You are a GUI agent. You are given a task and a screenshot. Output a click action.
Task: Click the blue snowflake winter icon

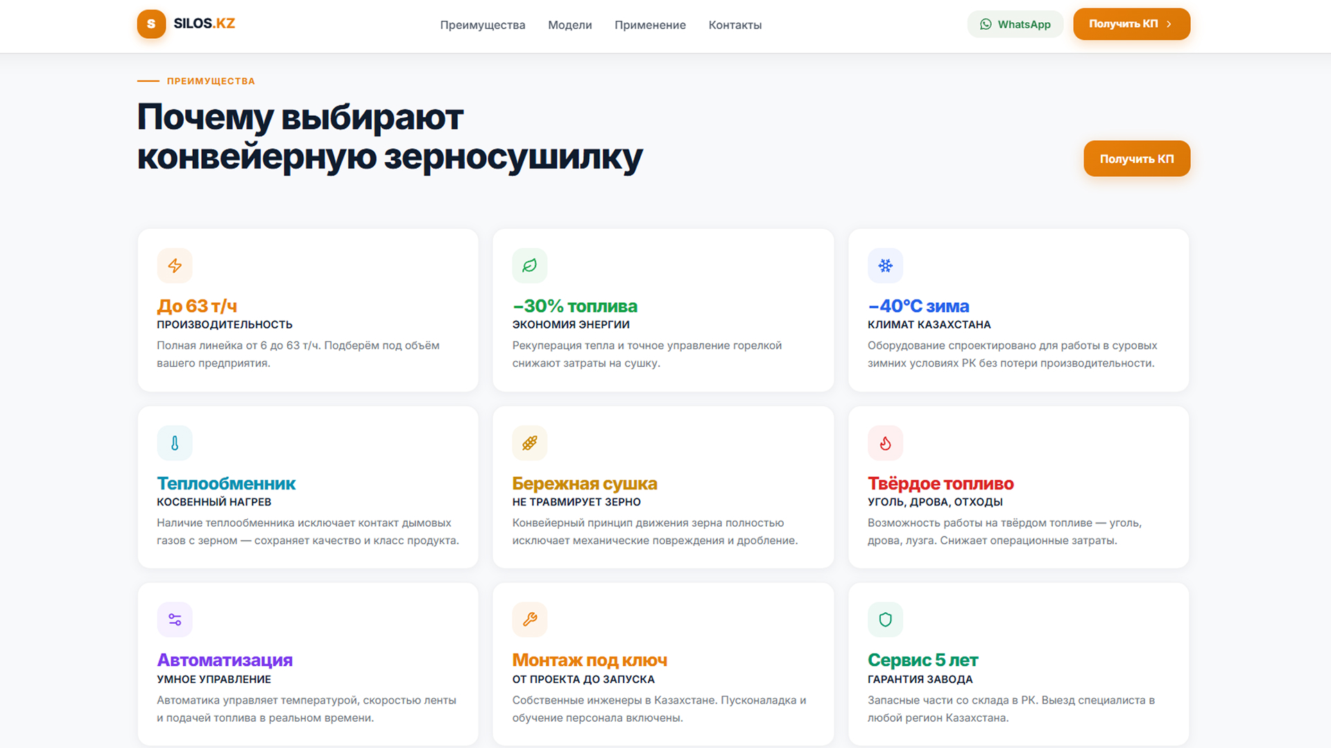pos(885,266)
